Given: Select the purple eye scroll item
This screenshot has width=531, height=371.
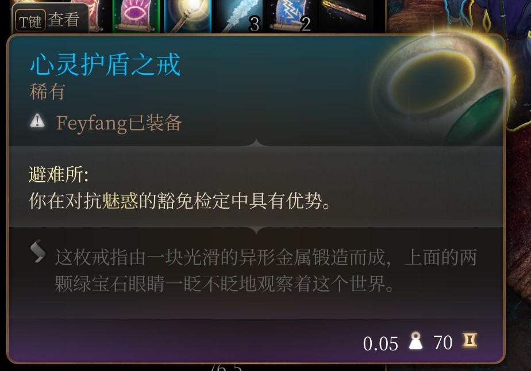Looking at the screenshot, I should tap(136, 16).
